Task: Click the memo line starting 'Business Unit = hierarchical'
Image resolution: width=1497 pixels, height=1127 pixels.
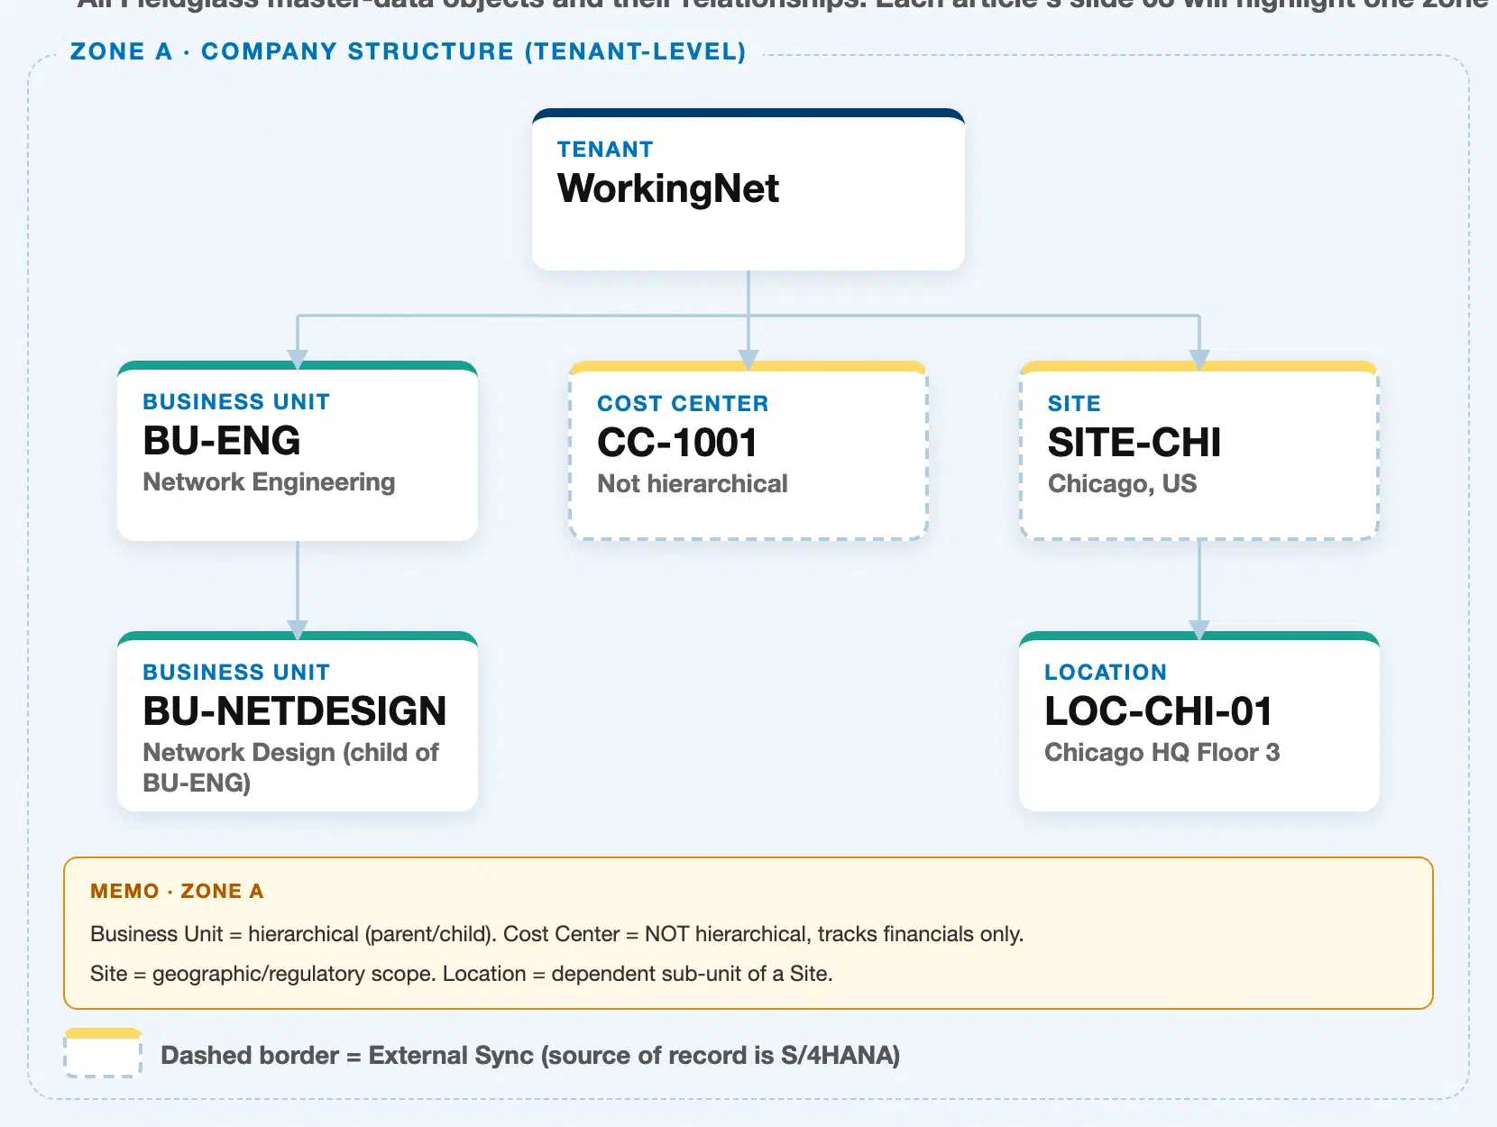Action: pyautogui.click(x=556, y=934)
